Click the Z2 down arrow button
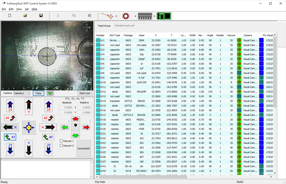Viewport: 286px width, 184px height. point(48,149)
